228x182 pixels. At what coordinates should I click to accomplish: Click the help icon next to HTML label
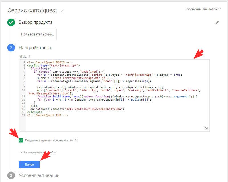(29, 57)
